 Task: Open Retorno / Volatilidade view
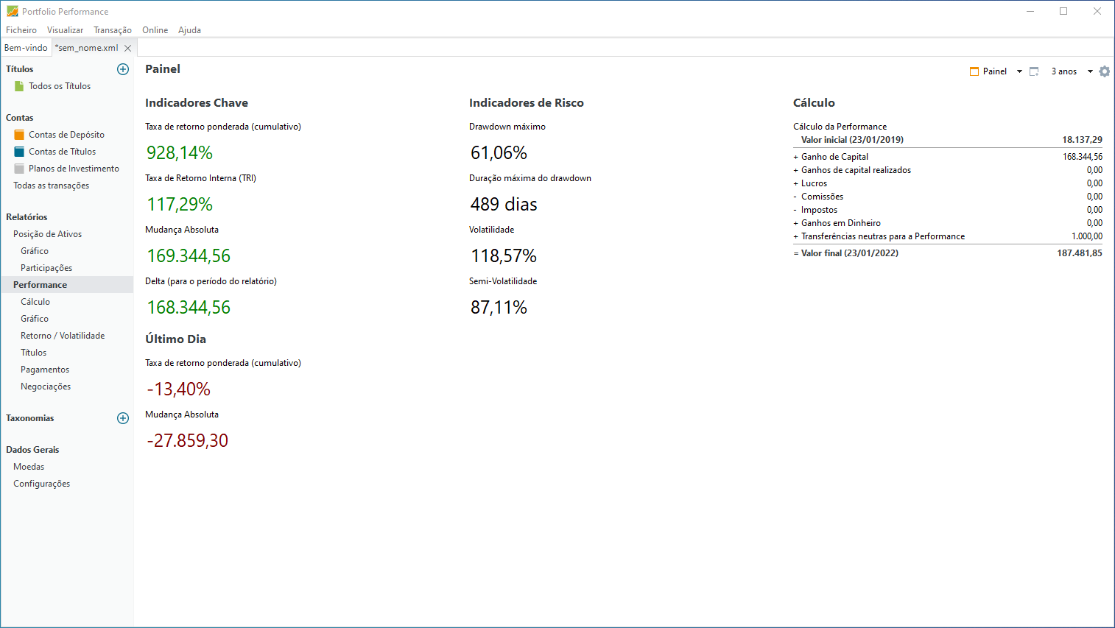pyautogui.click(x=63, y=336)
